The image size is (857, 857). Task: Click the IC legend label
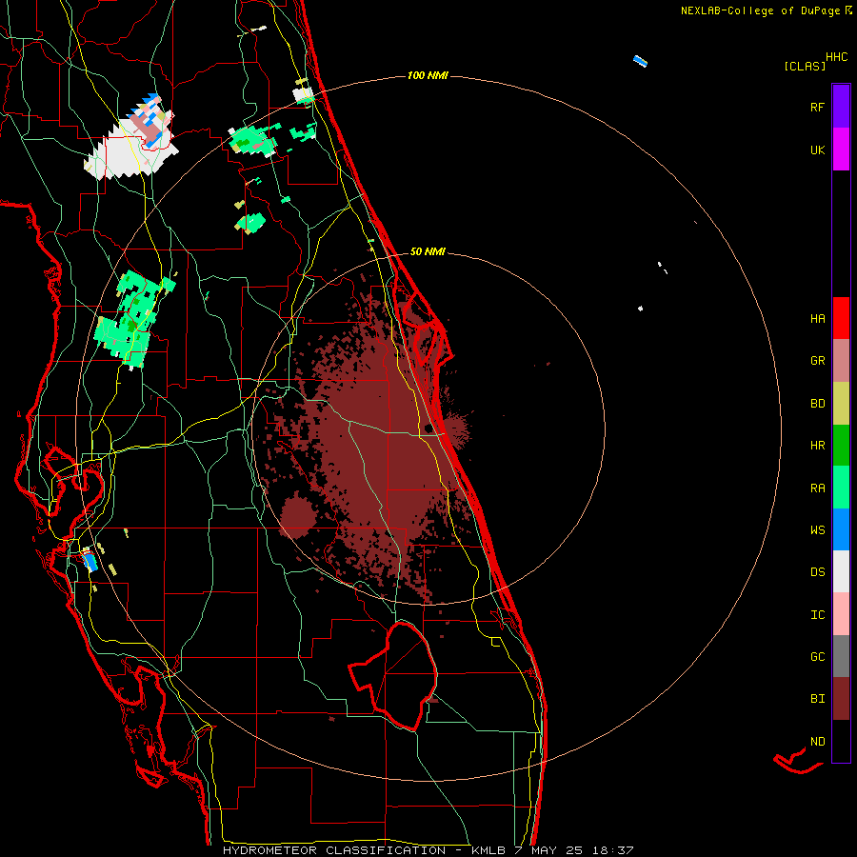[818, 615]
